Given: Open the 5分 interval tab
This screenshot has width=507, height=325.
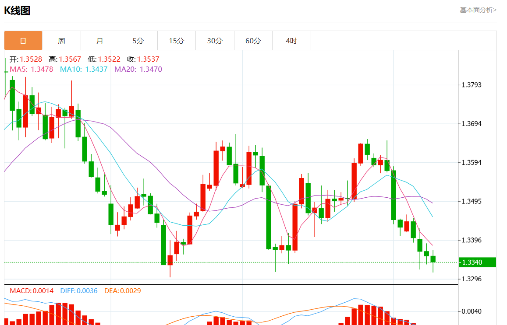Looking at the screenshot, I should [138, 41].
